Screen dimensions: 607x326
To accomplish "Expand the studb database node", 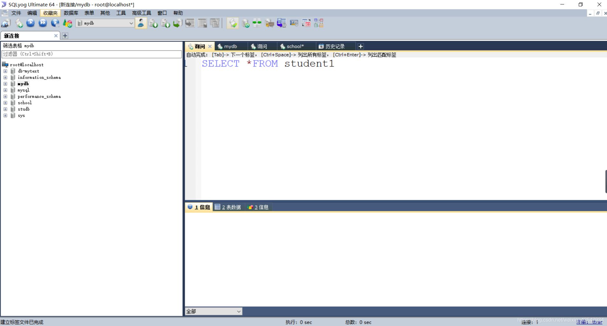I will (5, 109).
